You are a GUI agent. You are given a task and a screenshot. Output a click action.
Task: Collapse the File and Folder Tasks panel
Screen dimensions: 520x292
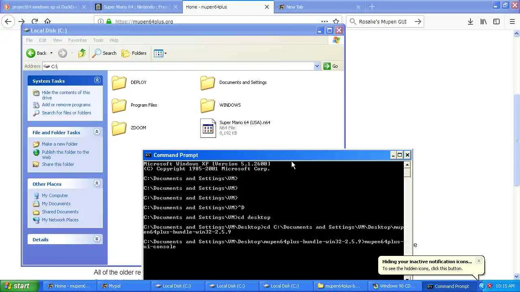97,132
